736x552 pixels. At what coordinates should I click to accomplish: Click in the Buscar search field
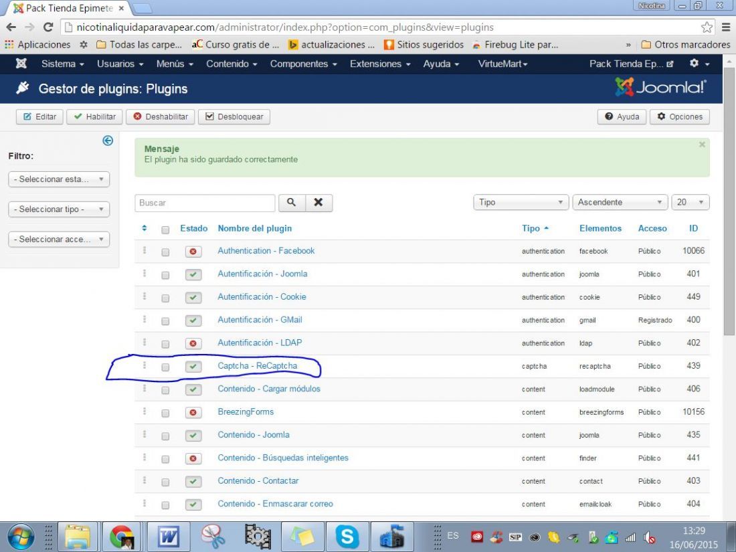pyautogui.click(x=205, y=203)
